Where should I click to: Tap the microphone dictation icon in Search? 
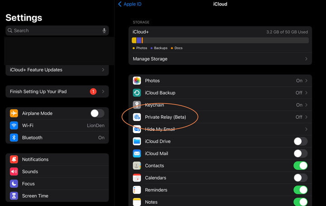pyautogui.click(x=104, y=30)
